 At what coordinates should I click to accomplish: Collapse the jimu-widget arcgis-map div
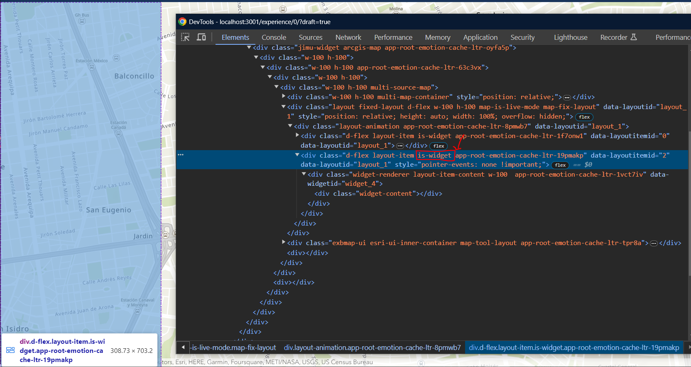[249, 47]
